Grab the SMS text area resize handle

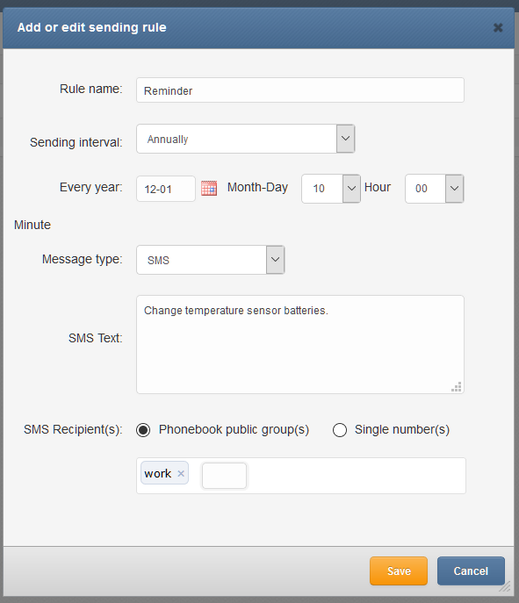point(457,387)
